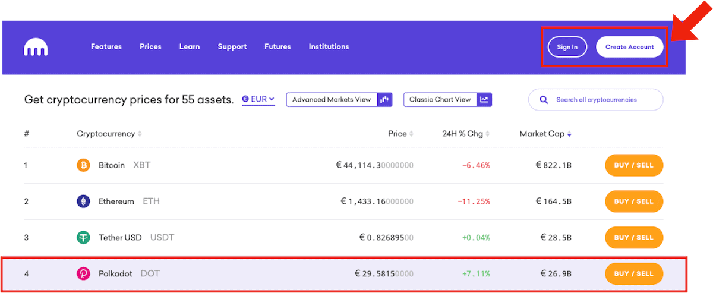The height and width of the screenshot is (293, 713).
Task: Click the candlestick icon for Advanced Markets View
Action: [384, 100]
